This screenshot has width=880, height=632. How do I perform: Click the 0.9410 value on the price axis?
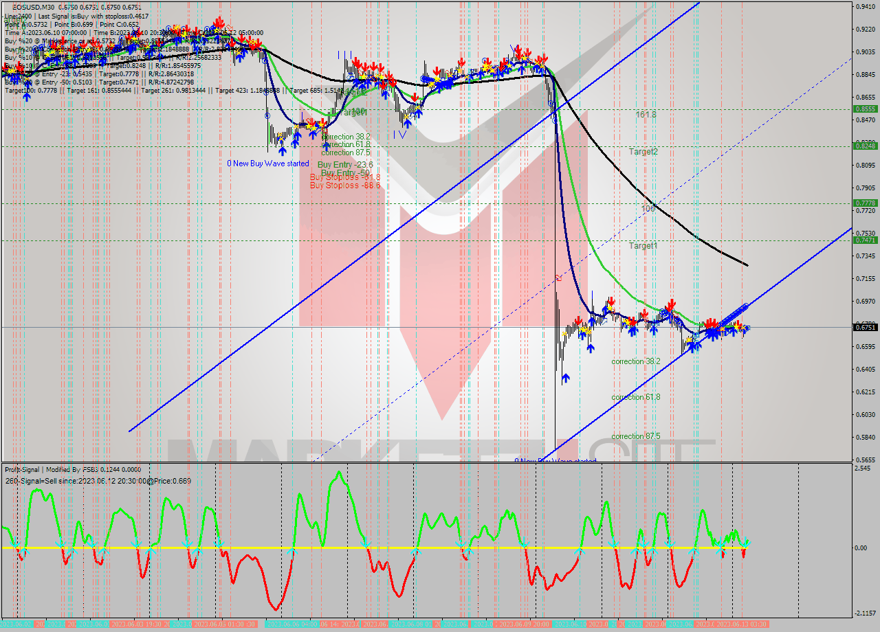(x=864, y=7)
